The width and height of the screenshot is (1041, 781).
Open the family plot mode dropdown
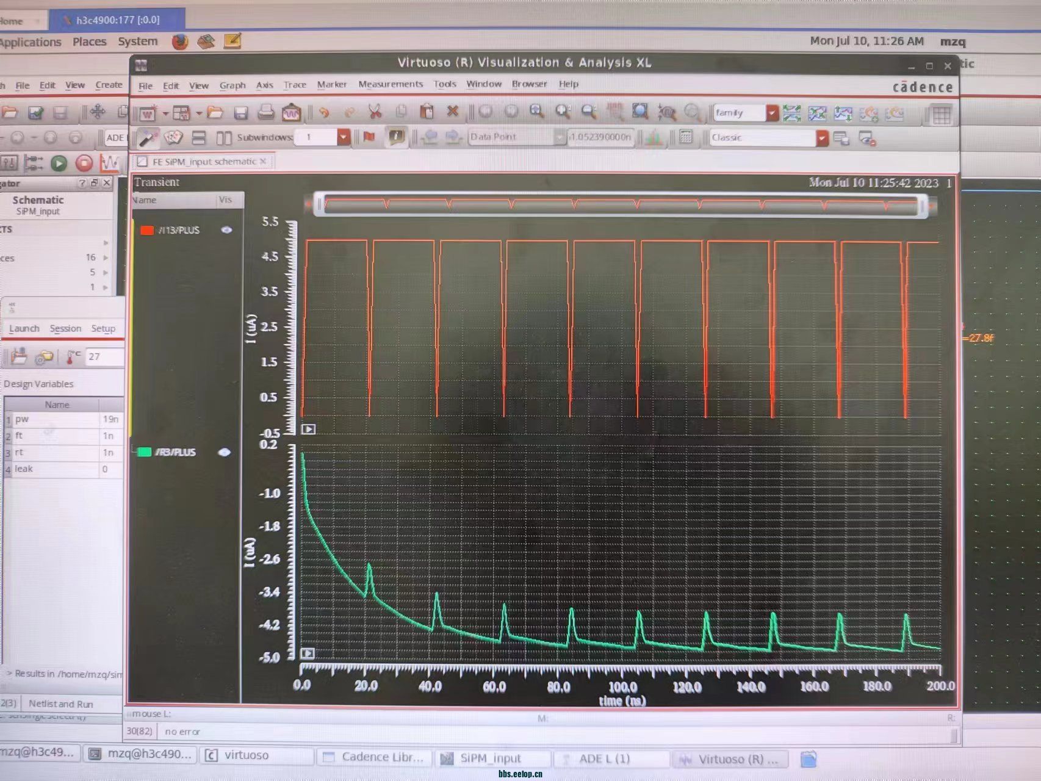point(773,113)
